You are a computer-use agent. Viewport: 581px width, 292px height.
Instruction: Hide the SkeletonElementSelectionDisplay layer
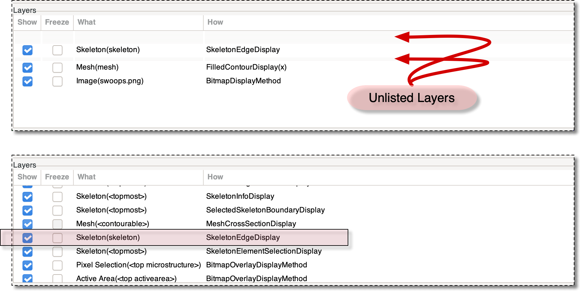tap(27, 251)
